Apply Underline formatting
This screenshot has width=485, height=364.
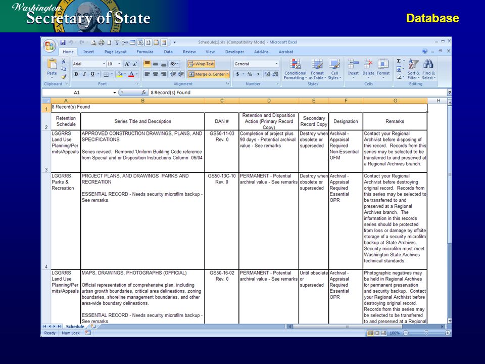[x=92, y=74]
